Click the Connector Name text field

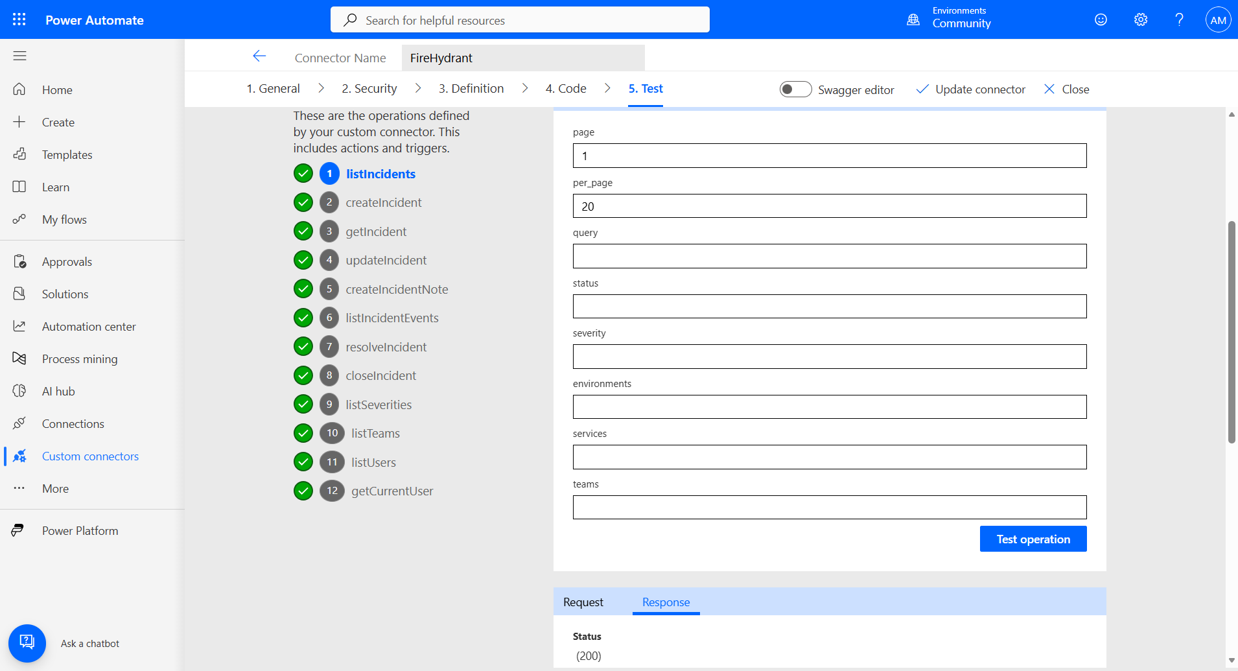tap(523, 58)
